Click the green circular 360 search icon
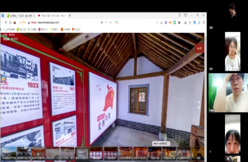Viewport: 248px width, 162px height. click(117, 22)
